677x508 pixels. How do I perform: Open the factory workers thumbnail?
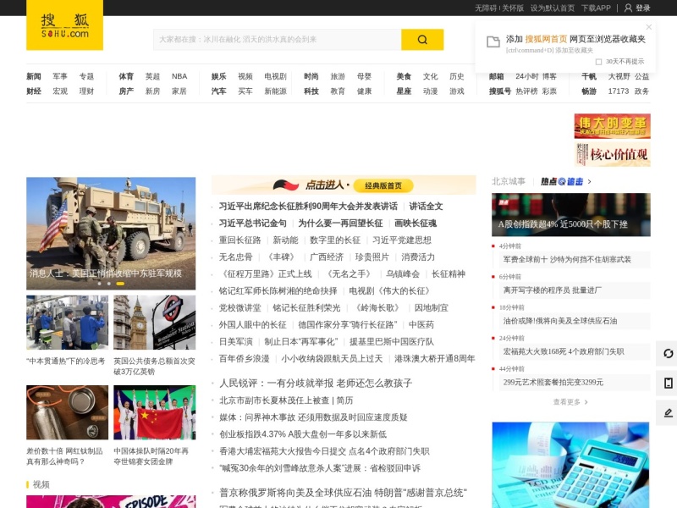pos(68,323)
